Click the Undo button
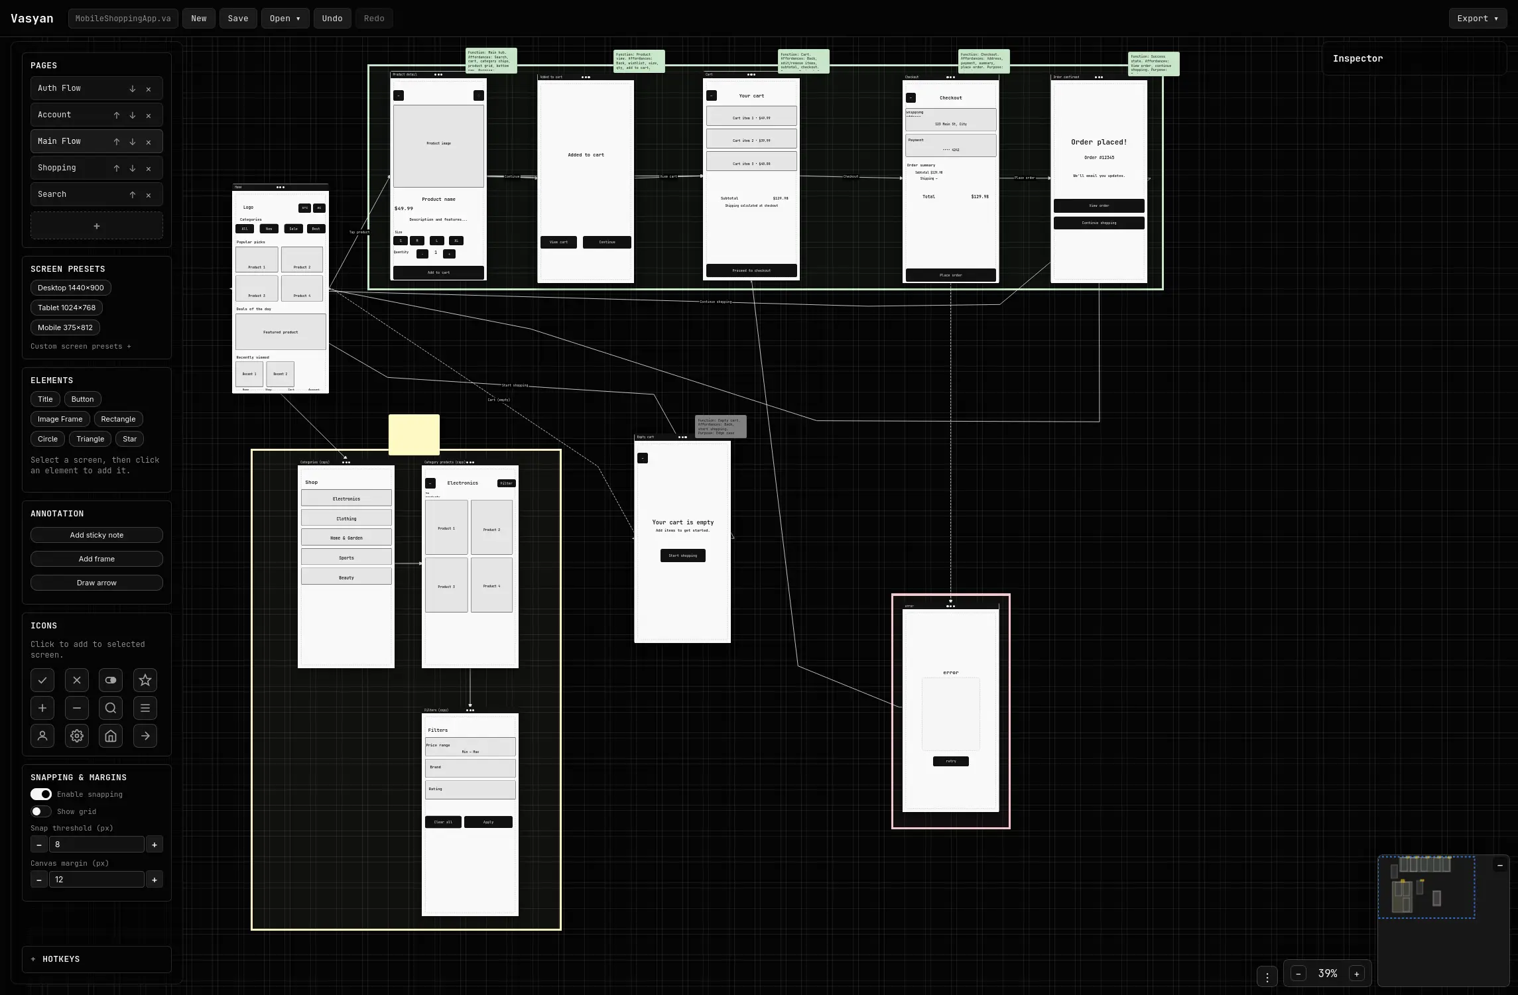Screen dimensions: 1518x995 click(x=332, y=18)
